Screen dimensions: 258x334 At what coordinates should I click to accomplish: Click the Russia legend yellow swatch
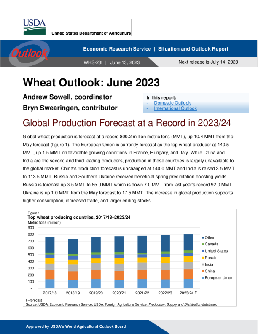pos(203,258)
